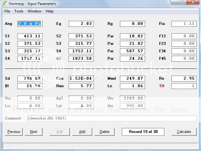This screenshot has width=201, height=151.
Task: Click the Lpt field
Action: click(x=81, y=106)
